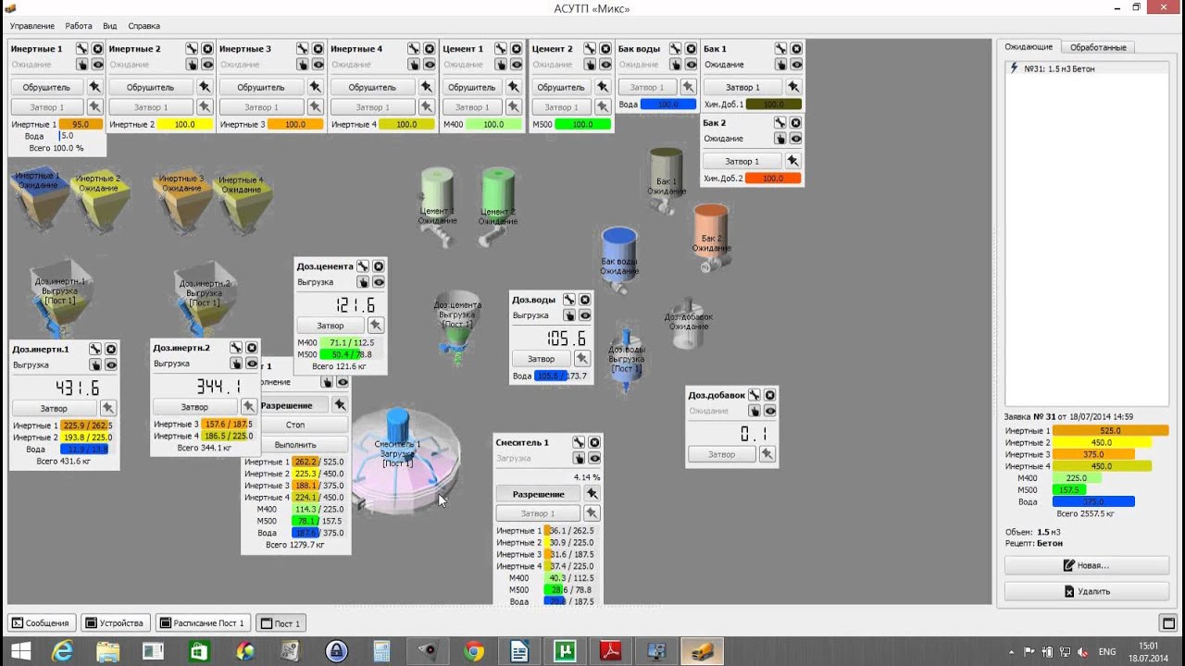Switch to the Обработанные tab
The width and height of the screenshot is (1185, 666).
1098,47
